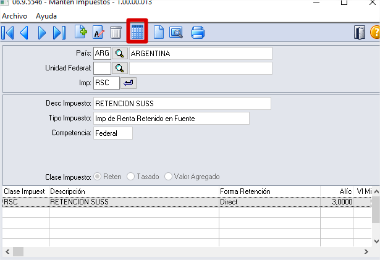
Task: Click the Competencia field Federal
Action: (113, 133)
